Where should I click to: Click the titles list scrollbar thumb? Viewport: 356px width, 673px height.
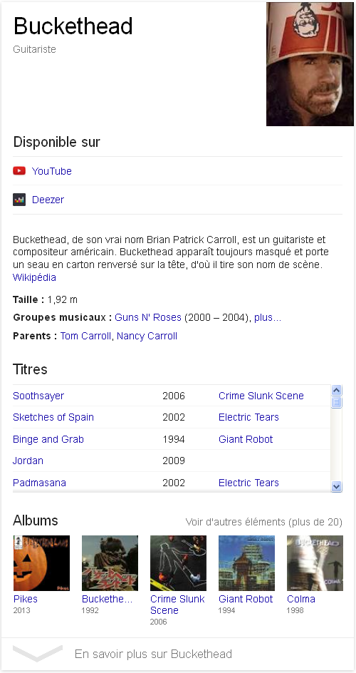click(337, 402)
